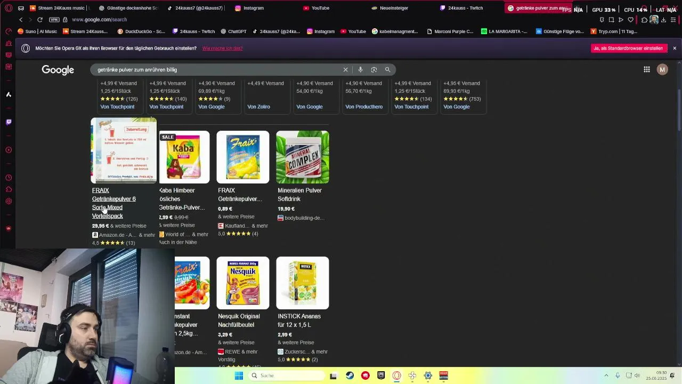Open Epic Games Launcher from taskbar
This screenshot has height=384, width=682.
click(x=381, y=375)
